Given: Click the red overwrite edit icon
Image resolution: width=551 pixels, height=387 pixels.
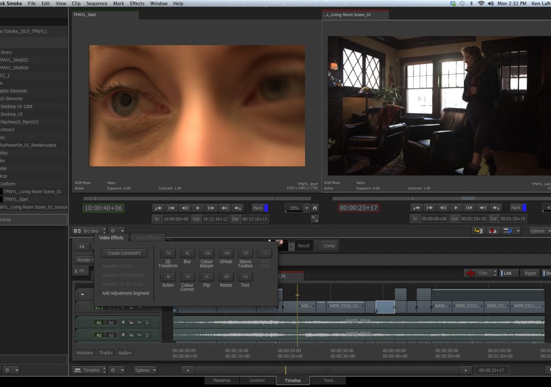Looking at the screenshot, I should (x=493, y=231).
